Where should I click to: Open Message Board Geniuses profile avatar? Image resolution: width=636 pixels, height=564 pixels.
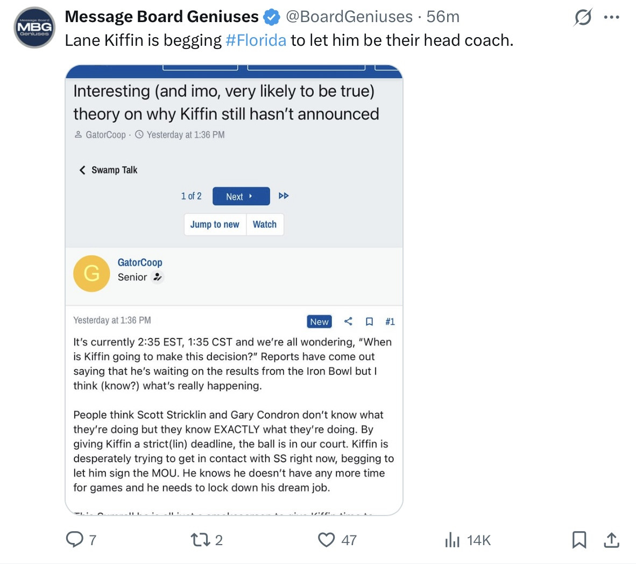click(x=34, y=27)
